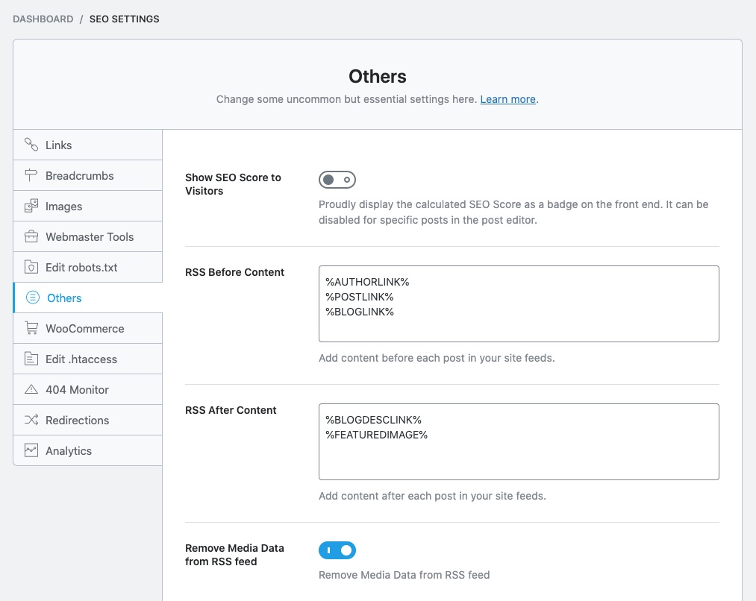Focus the RSS After Content text area
Image resolution: width=756 pixels, height=601 pixels.
[x=519, y=441]
